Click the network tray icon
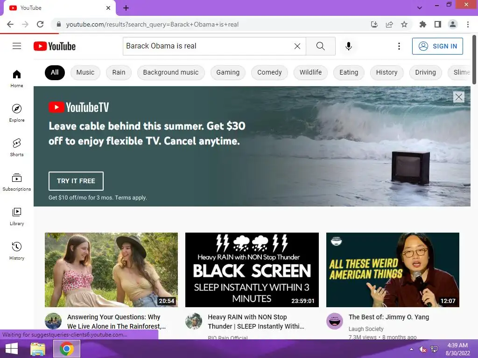 (434, 349)
